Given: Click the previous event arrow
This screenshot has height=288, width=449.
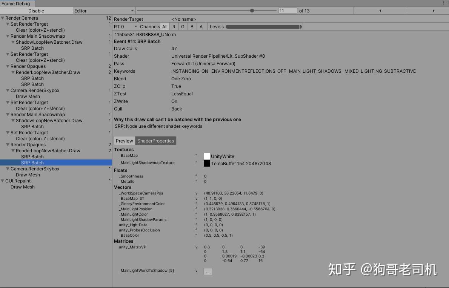Looking at the screenshot, I should [380, 11].
